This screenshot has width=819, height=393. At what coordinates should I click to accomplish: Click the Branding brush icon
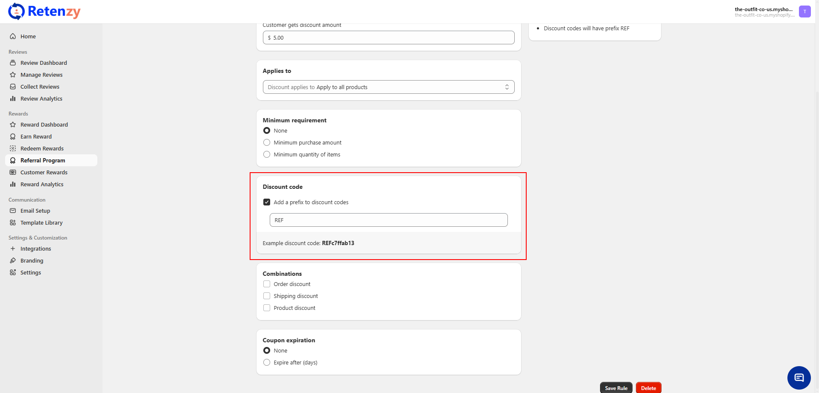pyautogui.click(x=13, y=260)
